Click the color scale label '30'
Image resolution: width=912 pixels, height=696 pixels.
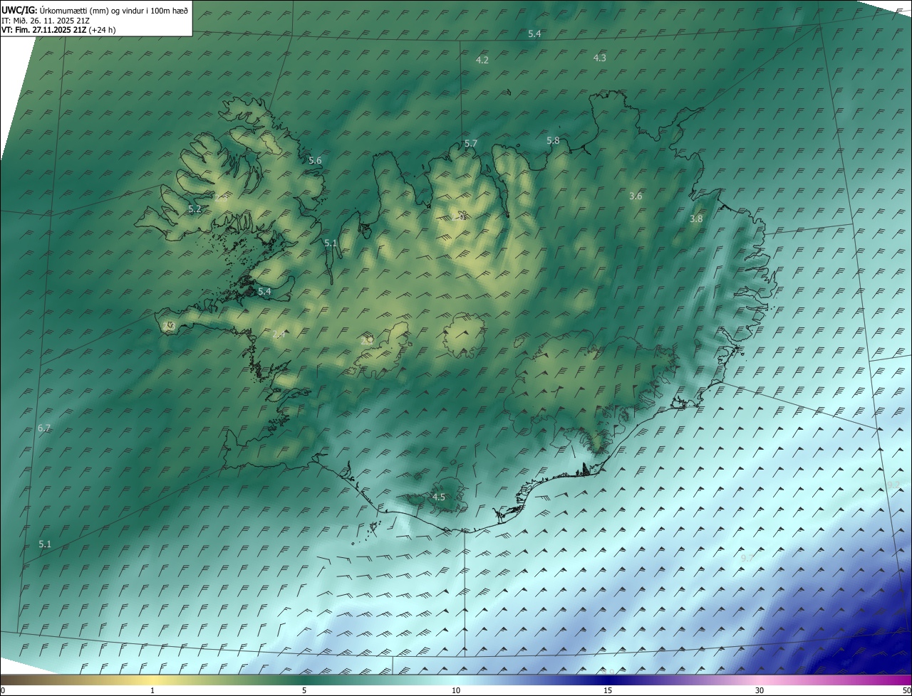(x=760, y=690)
